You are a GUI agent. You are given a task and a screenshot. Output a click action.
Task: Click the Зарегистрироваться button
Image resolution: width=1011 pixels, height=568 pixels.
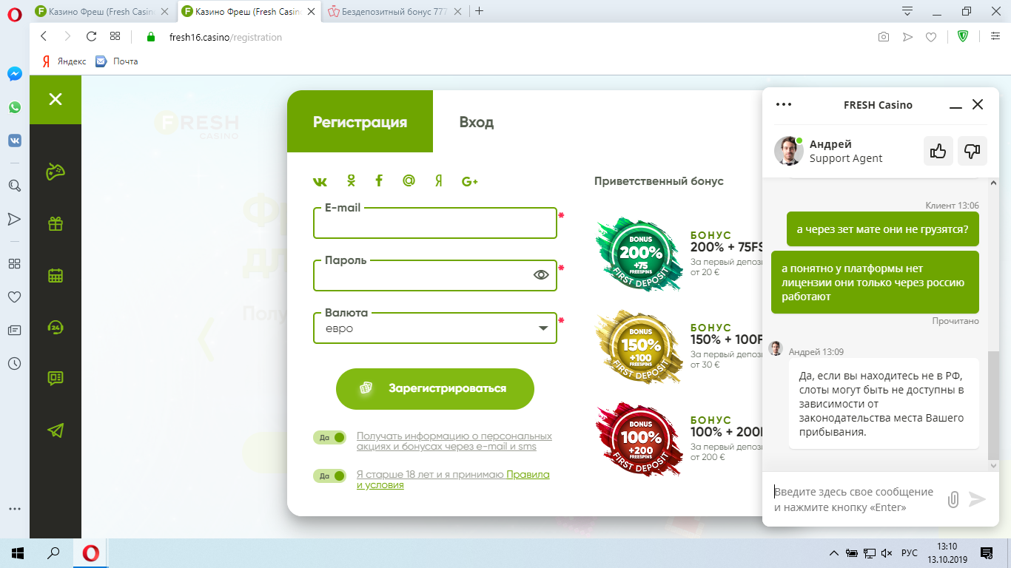435,388
